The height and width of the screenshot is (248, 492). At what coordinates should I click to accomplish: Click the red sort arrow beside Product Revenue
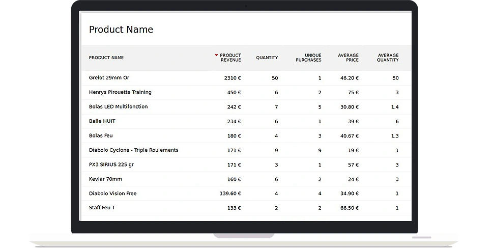216,55
